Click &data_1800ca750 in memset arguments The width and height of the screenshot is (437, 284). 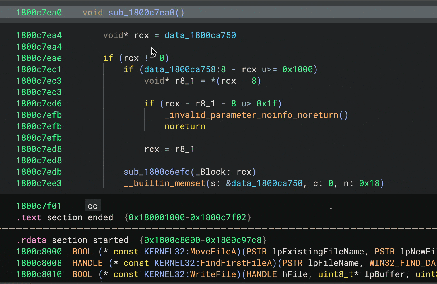[264, 183]
